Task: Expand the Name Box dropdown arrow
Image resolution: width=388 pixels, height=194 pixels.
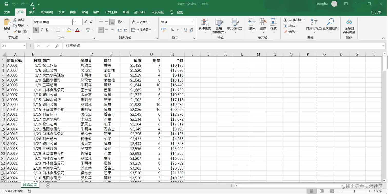Action: click(24, 46)
